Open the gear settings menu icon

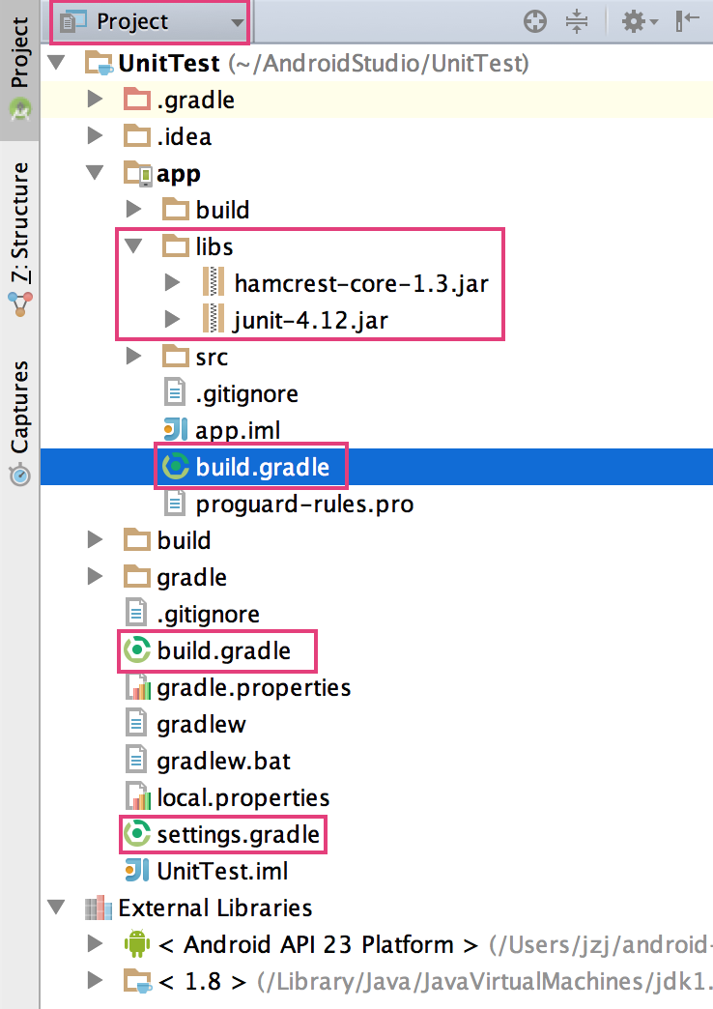pyautogui.click(x=639, y=21)
